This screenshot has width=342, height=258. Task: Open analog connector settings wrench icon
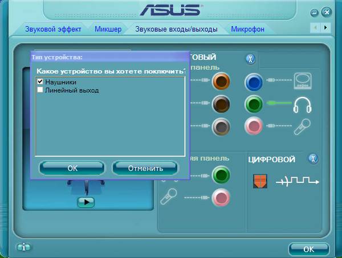[251, 59]
